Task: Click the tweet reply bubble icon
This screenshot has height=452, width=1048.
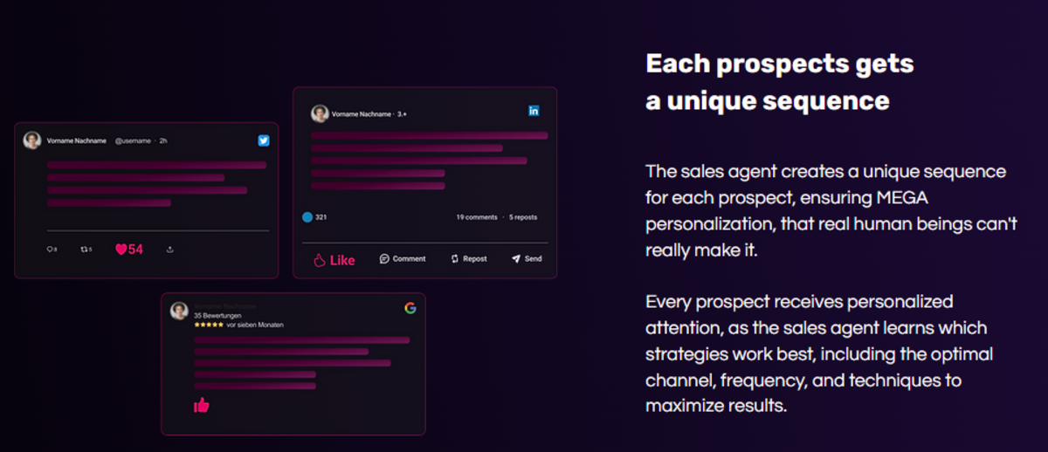Action: pos(51,250)
